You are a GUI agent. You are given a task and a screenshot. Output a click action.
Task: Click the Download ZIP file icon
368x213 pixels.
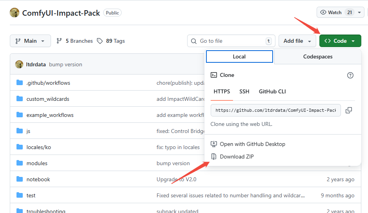[x=214, y=157]
